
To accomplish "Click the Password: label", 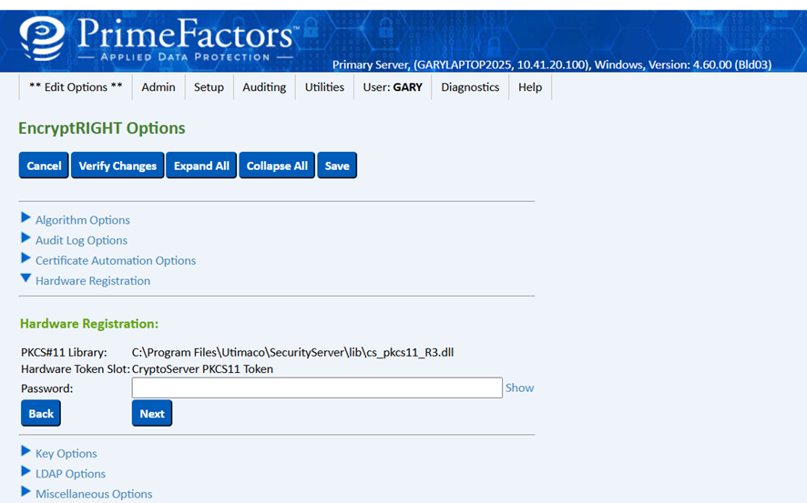I will [x=46, y=388].
